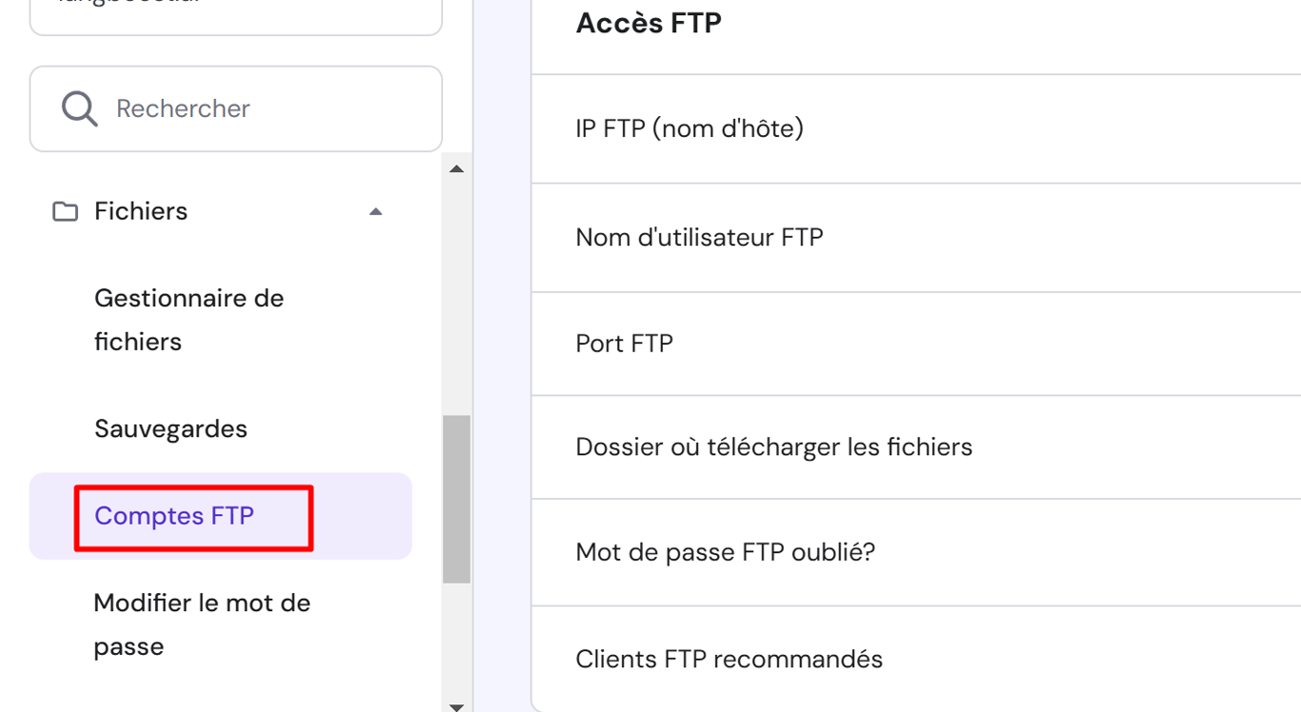Image resolution: width=1301 pixels, height=712 pixels.
Task: Click the IP FTP (nom d'hôte) row
Action: [x=690, y=129]
